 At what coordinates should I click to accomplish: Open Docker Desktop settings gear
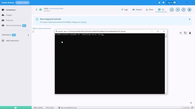click(163, 3)
